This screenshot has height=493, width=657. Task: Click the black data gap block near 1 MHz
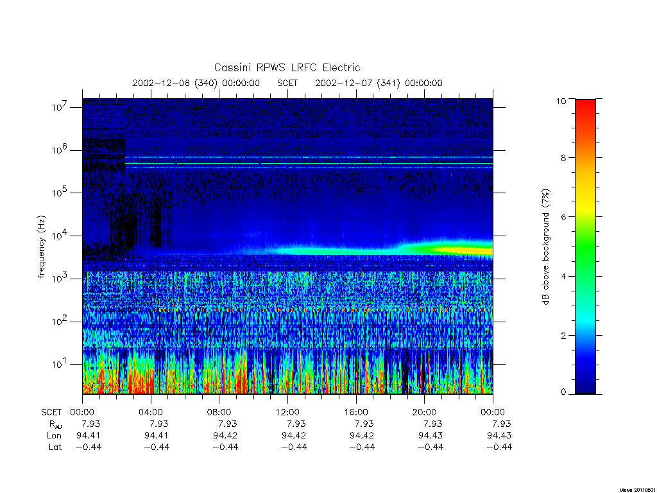[103, 155]
